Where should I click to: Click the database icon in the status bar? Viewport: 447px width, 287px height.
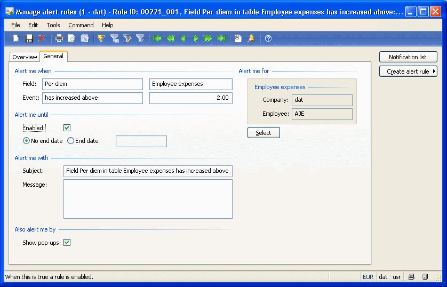click(x=425, y=277)
